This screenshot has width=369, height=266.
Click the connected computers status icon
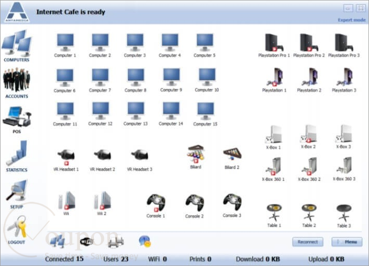click(x=57, y=241)
